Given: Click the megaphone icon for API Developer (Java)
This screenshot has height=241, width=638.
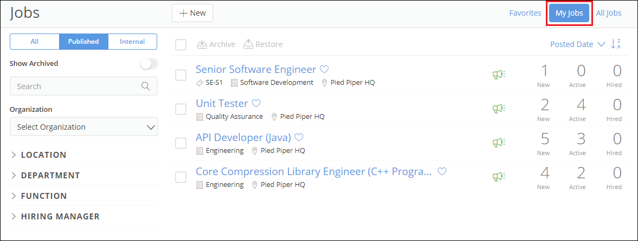Looking at the screenshot, I should click(x=498, y=143).
